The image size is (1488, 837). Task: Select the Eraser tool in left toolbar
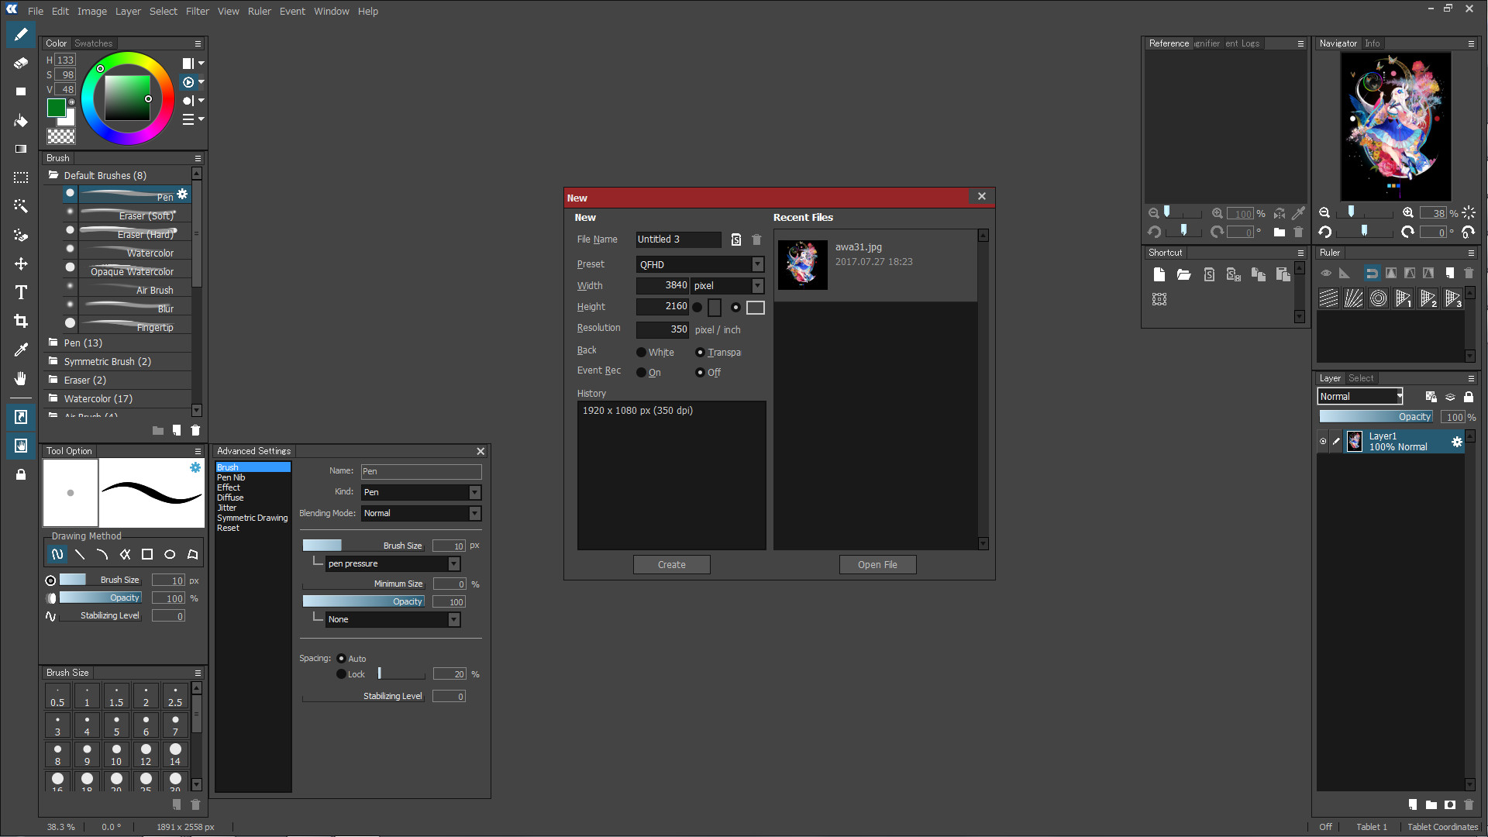coord(21,63)
